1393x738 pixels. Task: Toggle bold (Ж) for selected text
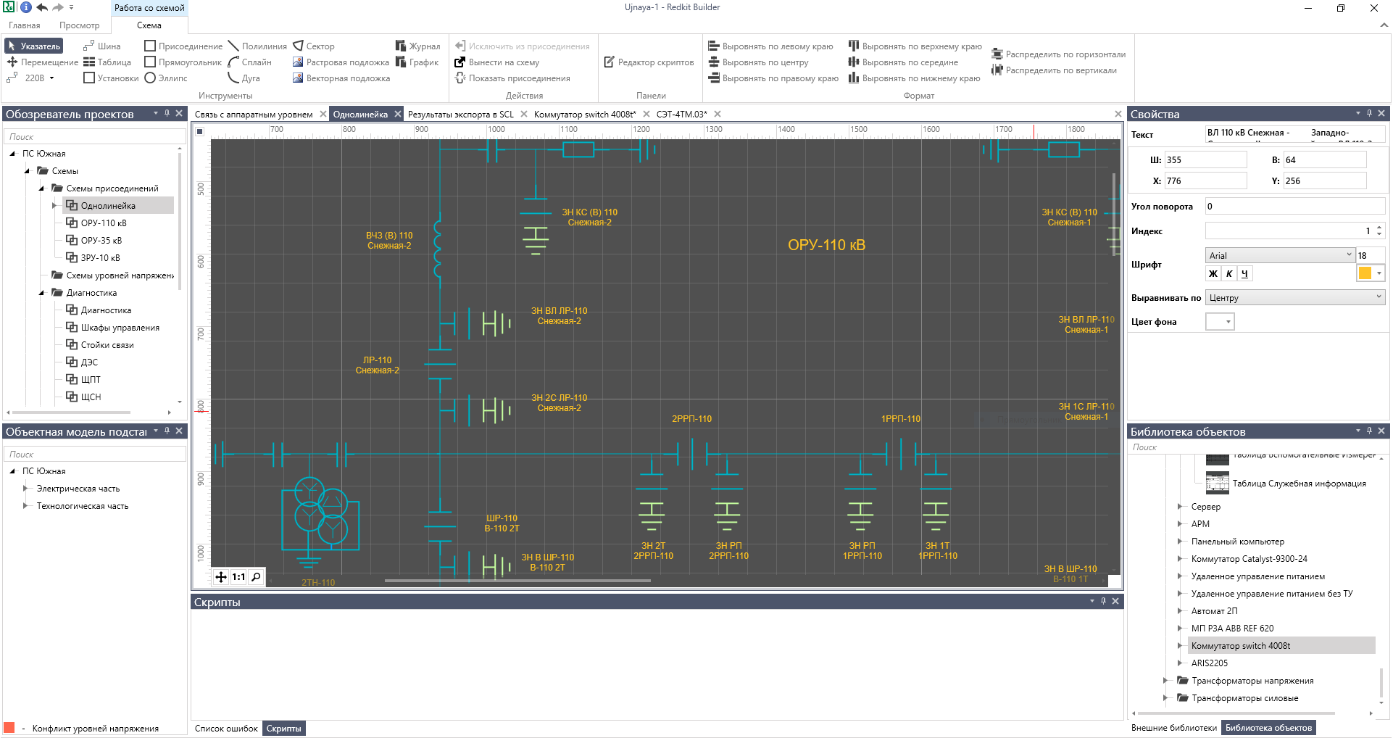tap(1213, 273)
